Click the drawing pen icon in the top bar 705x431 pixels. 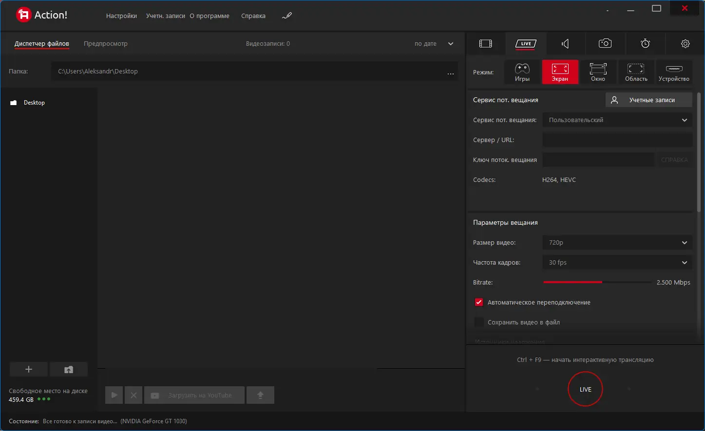pos(287,16)
